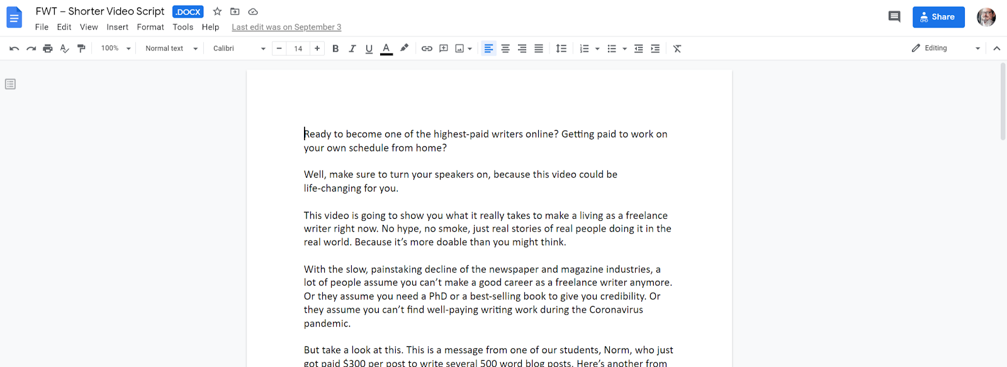Show the document outline icon
Screen dimensions: 1007x367
pos(10,84)
